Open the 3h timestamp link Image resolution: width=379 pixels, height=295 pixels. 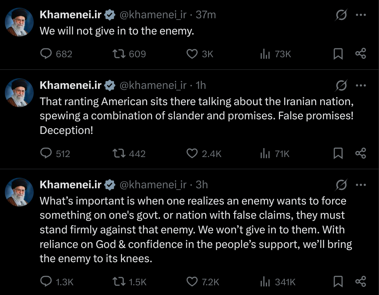pos(202,185)
